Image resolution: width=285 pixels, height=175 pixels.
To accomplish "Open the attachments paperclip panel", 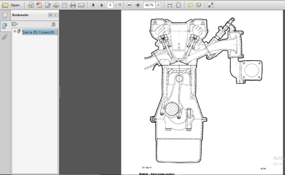I will coord(5,37).
